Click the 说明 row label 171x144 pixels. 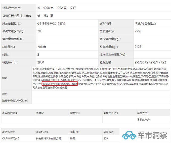[5, 94]
